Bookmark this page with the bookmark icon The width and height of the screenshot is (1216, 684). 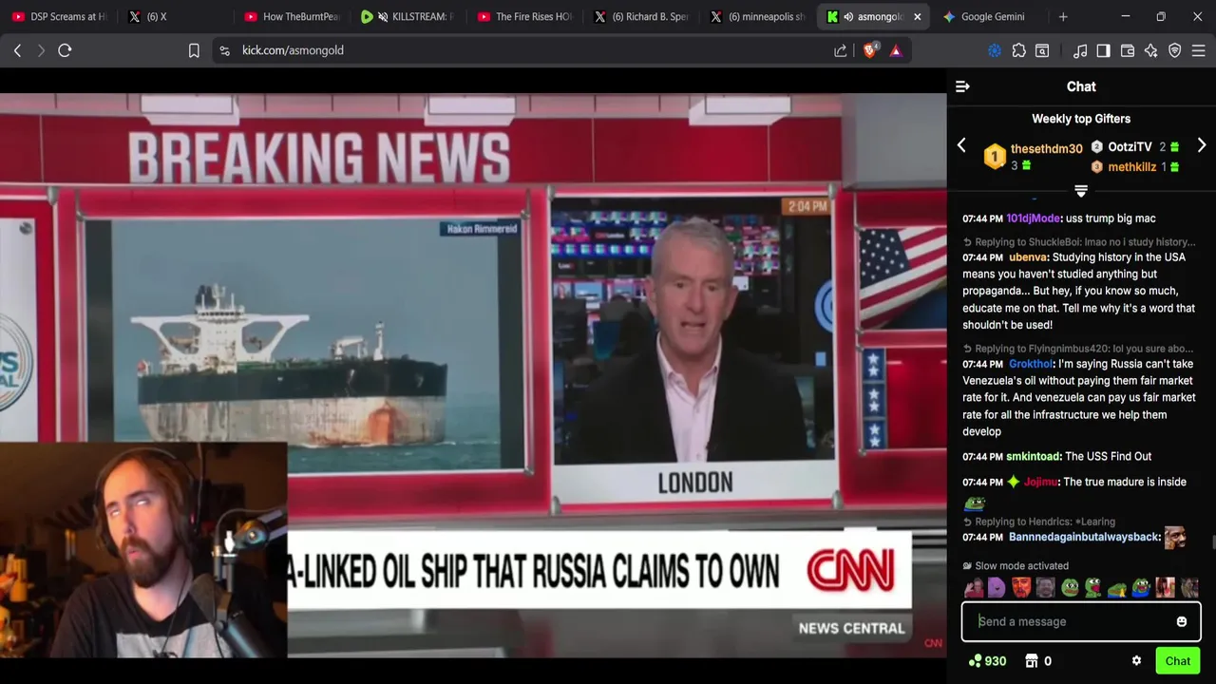[x=194, y=50]
